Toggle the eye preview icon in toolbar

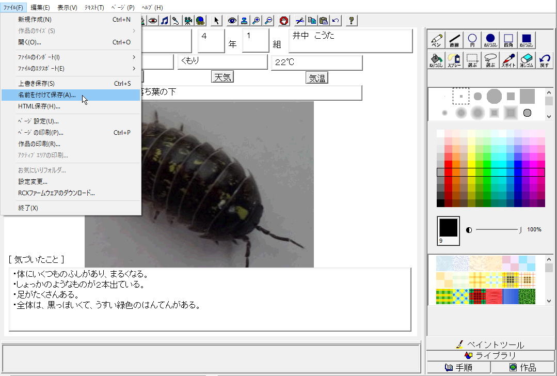[x=232, y=21]
